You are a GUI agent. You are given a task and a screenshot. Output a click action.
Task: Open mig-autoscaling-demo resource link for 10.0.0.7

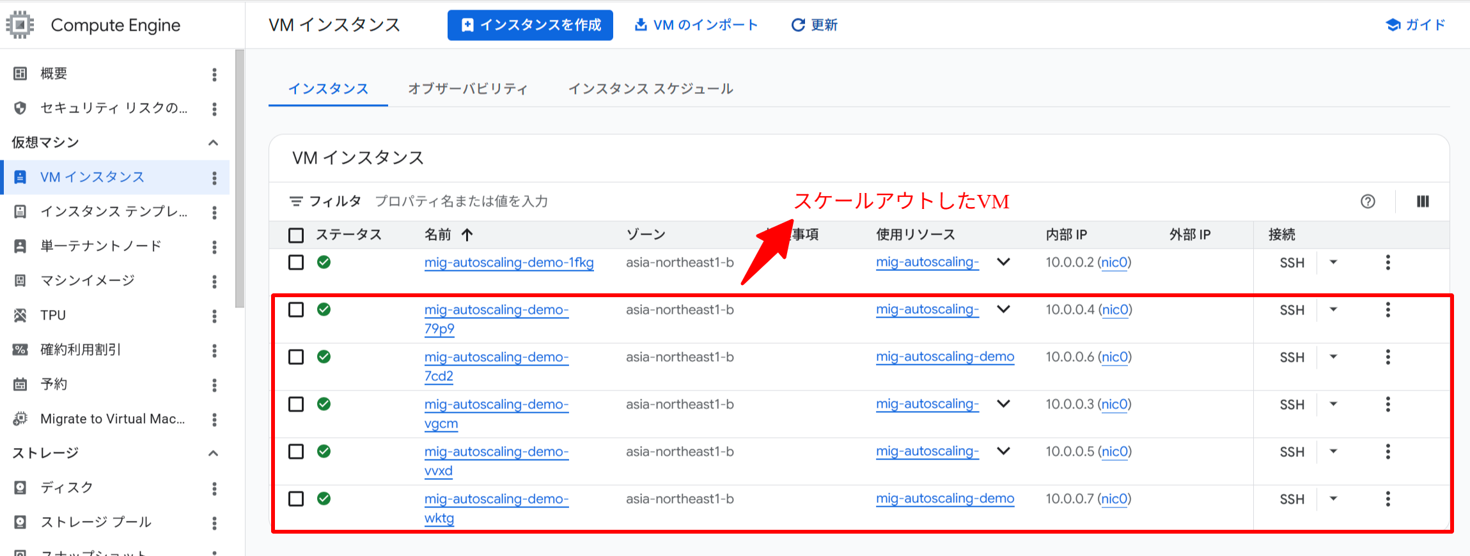tap(945, 499)
